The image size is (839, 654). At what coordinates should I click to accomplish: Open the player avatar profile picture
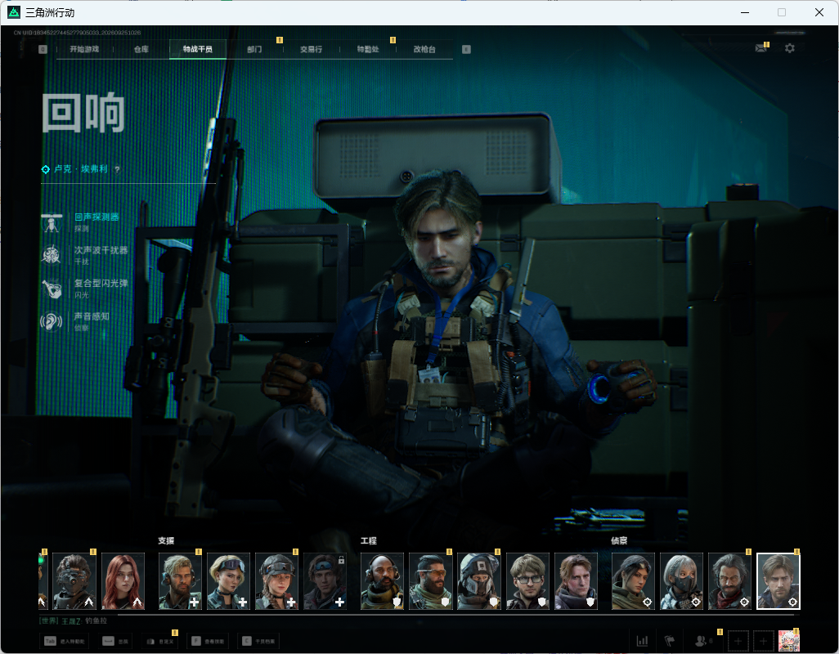[x=788, y=640]
